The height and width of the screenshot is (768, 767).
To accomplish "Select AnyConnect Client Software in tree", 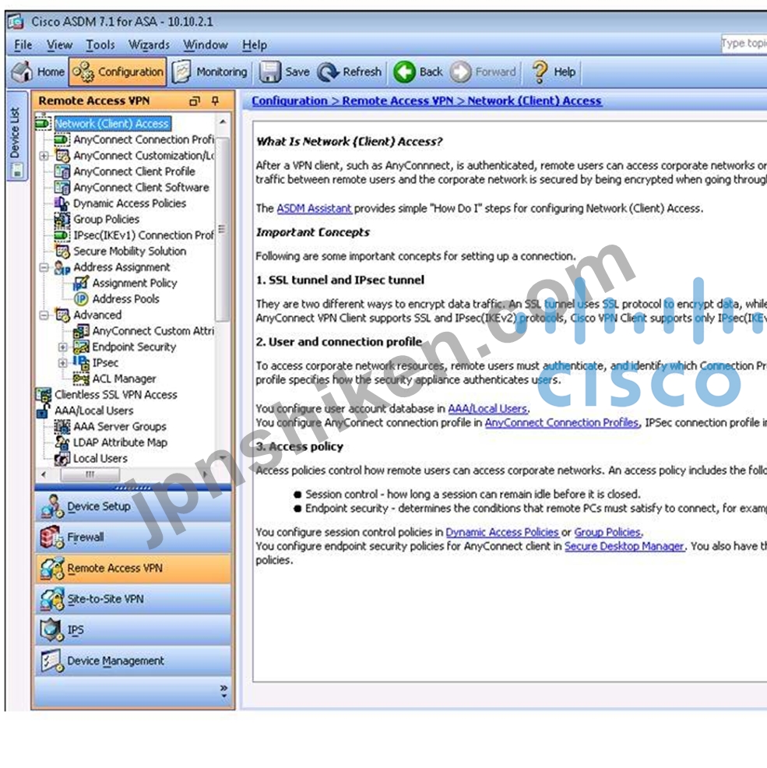I will coord(141,188).
